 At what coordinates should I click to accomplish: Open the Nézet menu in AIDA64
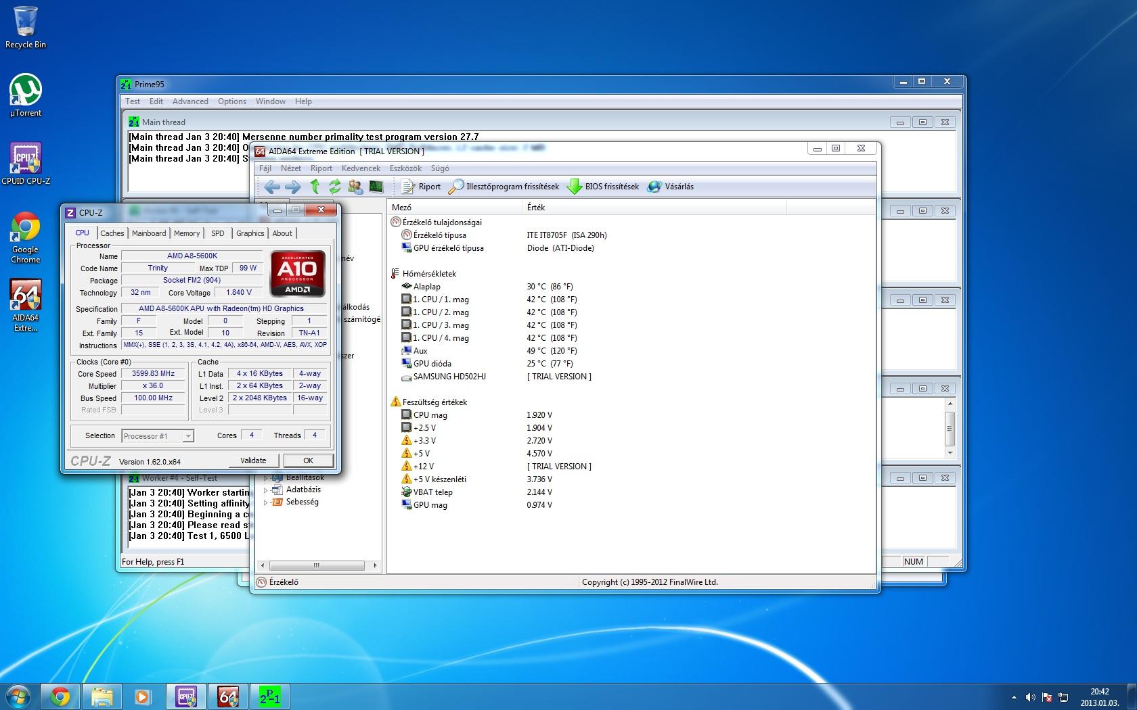[x=291, y=168]
